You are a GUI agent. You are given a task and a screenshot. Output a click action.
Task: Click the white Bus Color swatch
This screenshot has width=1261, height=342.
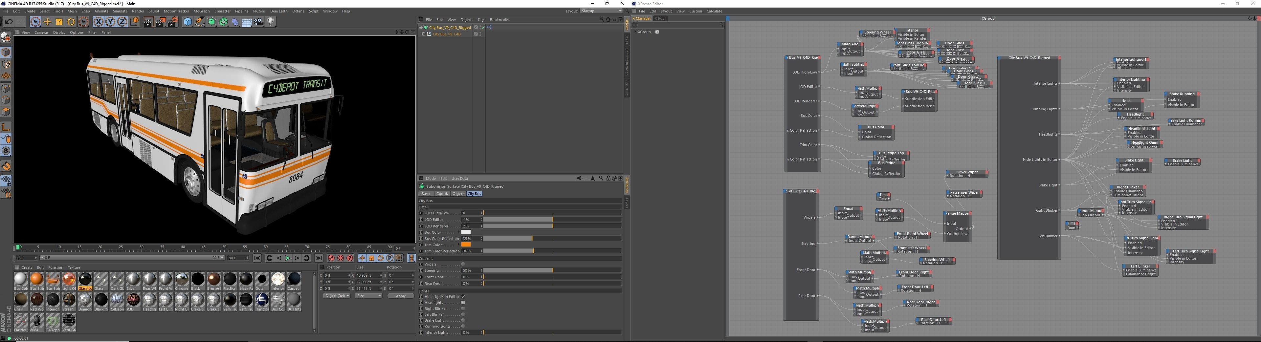[466, 232]
